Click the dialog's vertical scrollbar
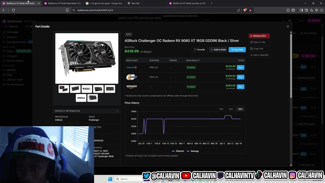Image resolution: width=325 pixels, height=183 pixels. pyautogui.click(x=291, y=66)
